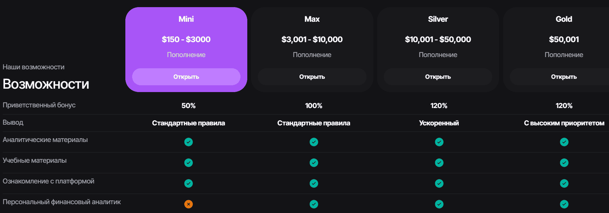609x213 pixels.
Task: Click Max checkmark for Учебные материалы
Action: click(x=314, y=163)
